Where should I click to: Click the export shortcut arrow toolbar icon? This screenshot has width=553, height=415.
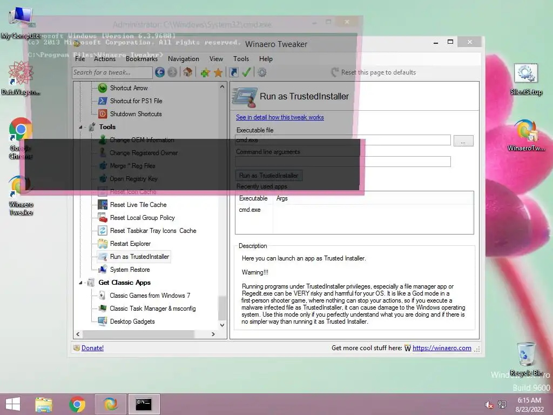tap(233, 72)
